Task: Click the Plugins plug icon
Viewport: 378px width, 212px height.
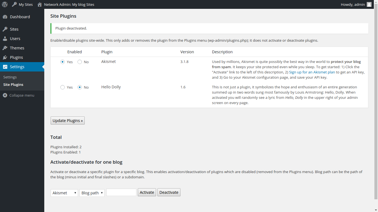Action: coord(5,57)
